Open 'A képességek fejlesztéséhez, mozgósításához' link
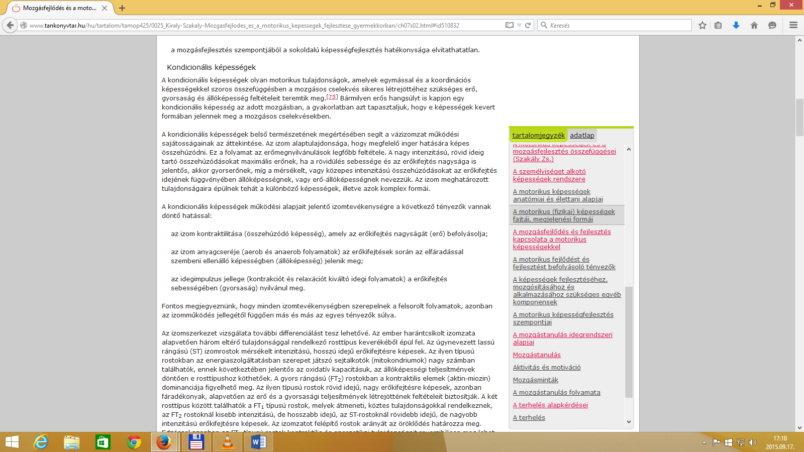804x452 pixels. (x=567, y=291)
